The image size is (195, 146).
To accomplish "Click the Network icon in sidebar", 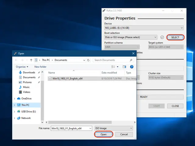I will pos(19,118).
